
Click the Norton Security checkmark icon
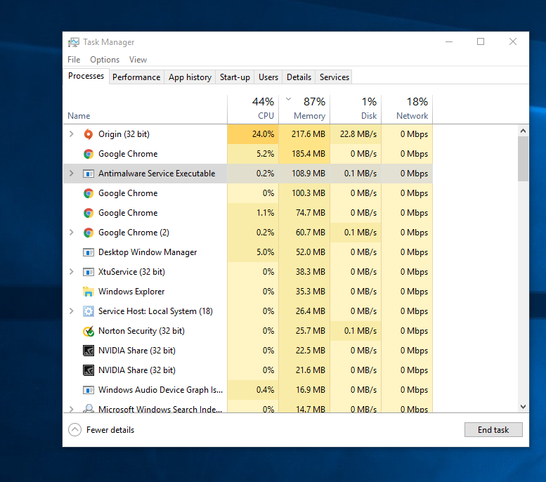click(x=89, y=331)
